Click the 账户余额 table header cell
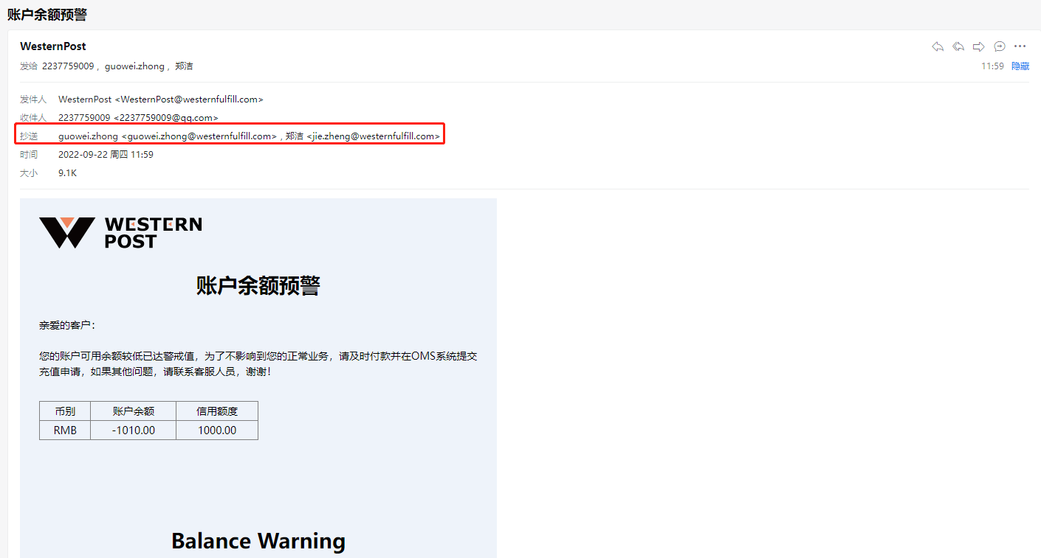1041x558 pixels. coord(134,411)
